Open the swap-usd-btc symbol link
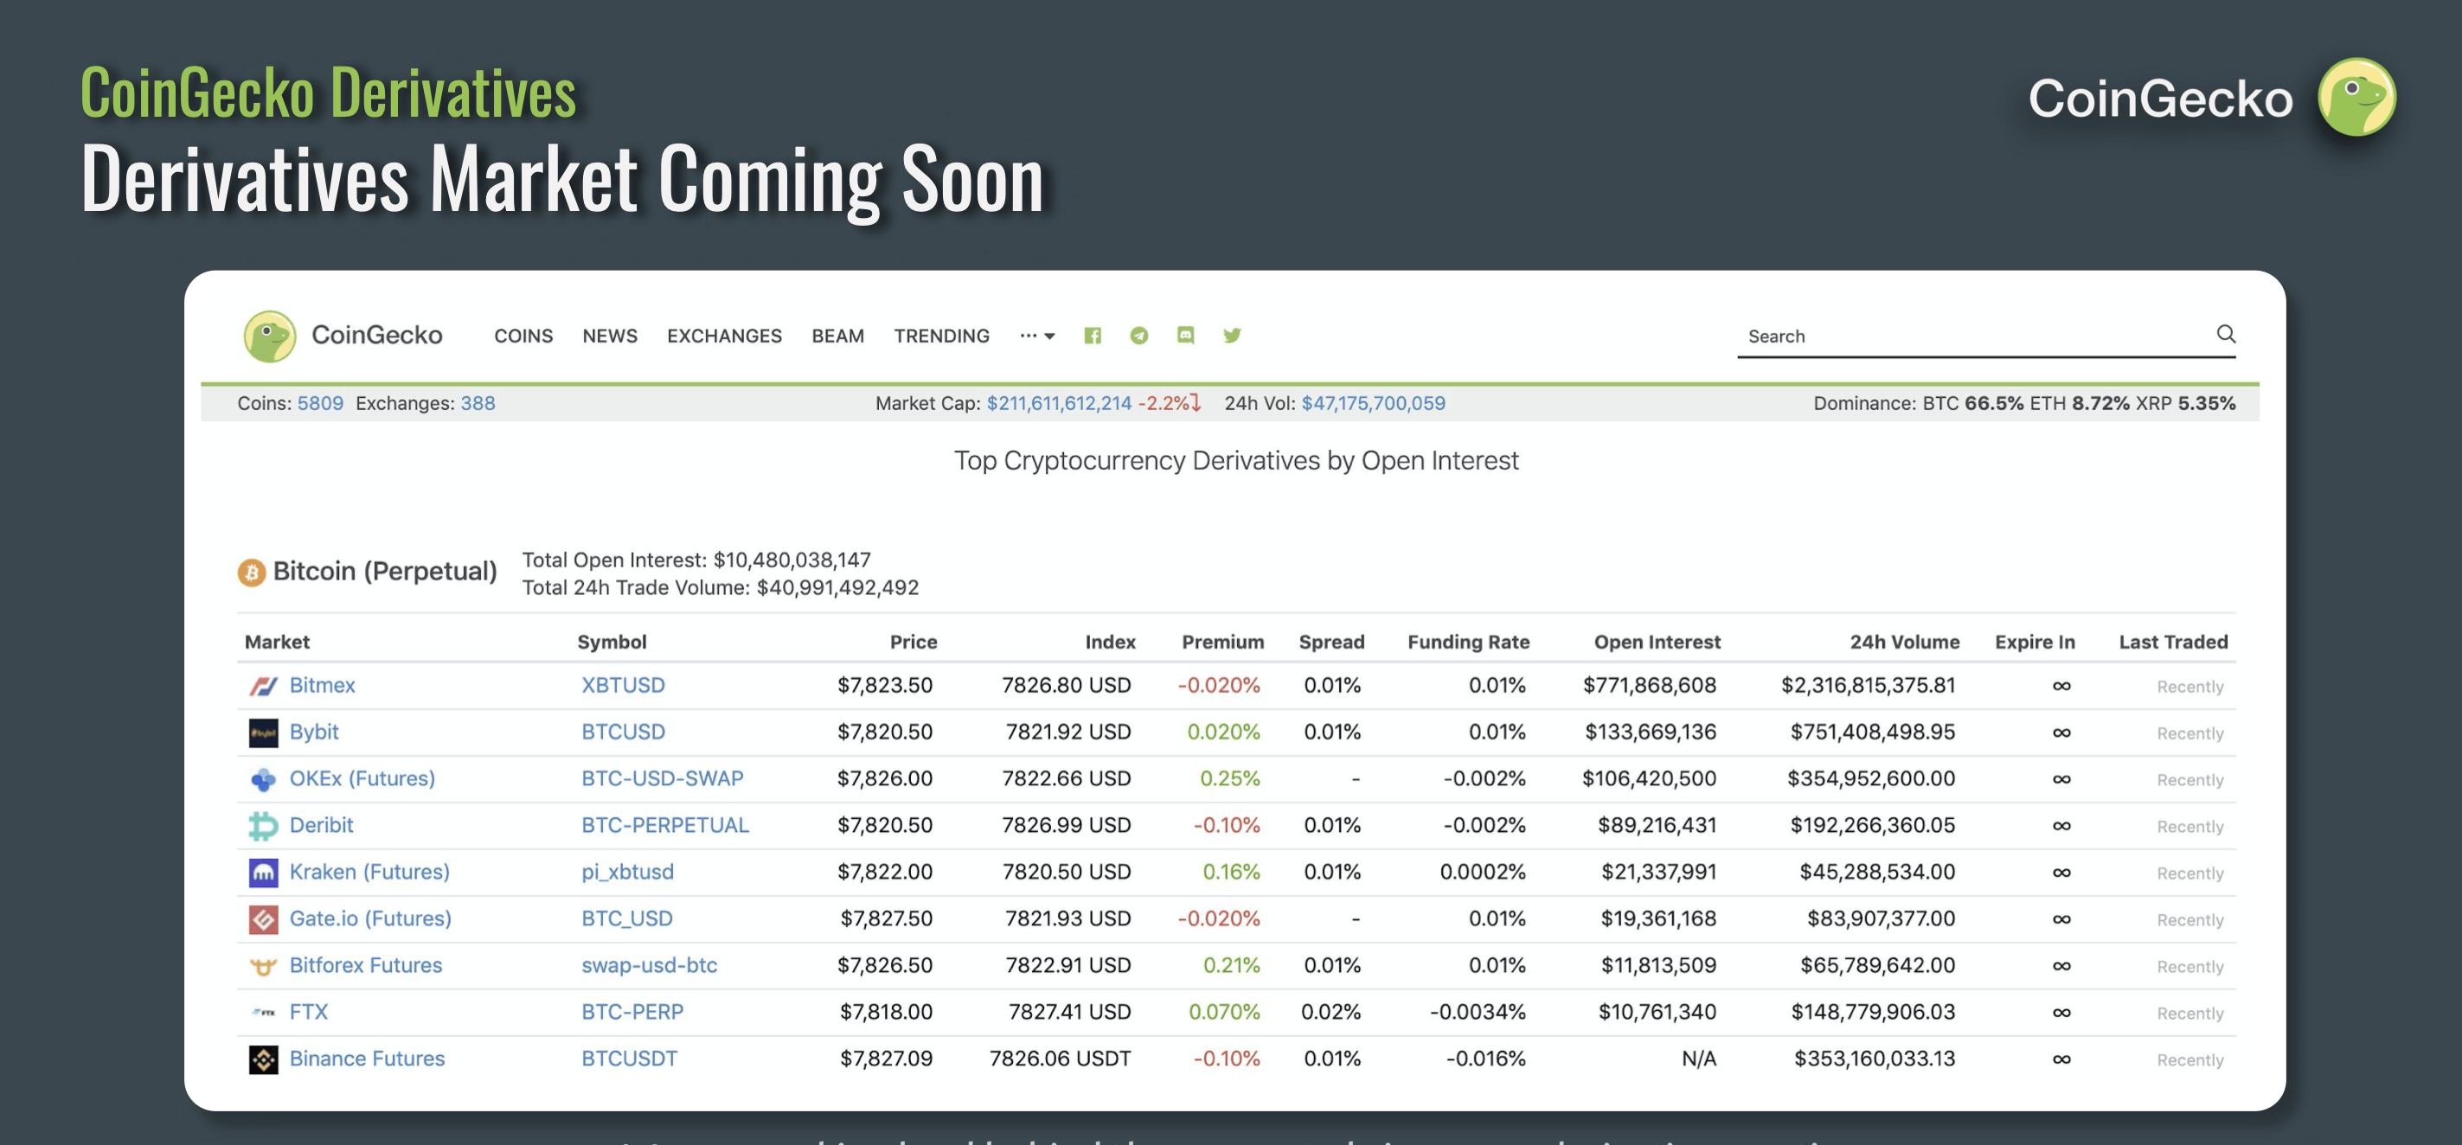2462x1145 pixels. 649,965
